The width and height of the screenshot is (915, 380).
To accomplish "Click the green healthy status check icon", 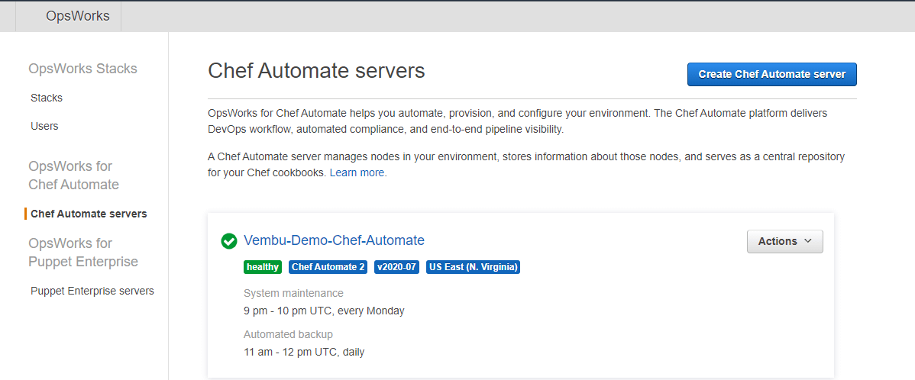I will 229,240.
